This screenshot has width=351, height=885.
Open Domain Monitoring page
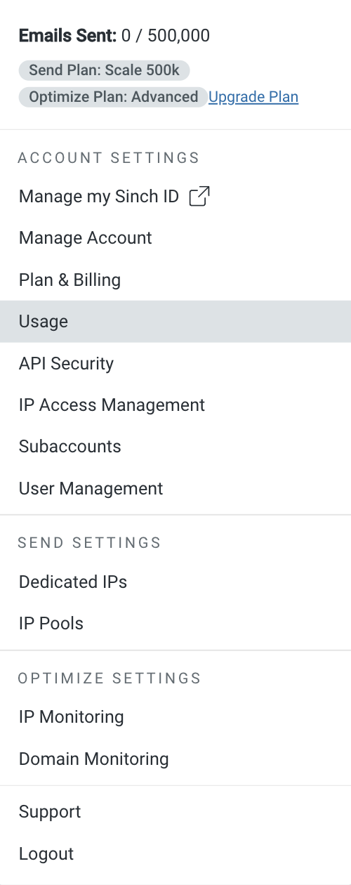(x=175, y=759)
